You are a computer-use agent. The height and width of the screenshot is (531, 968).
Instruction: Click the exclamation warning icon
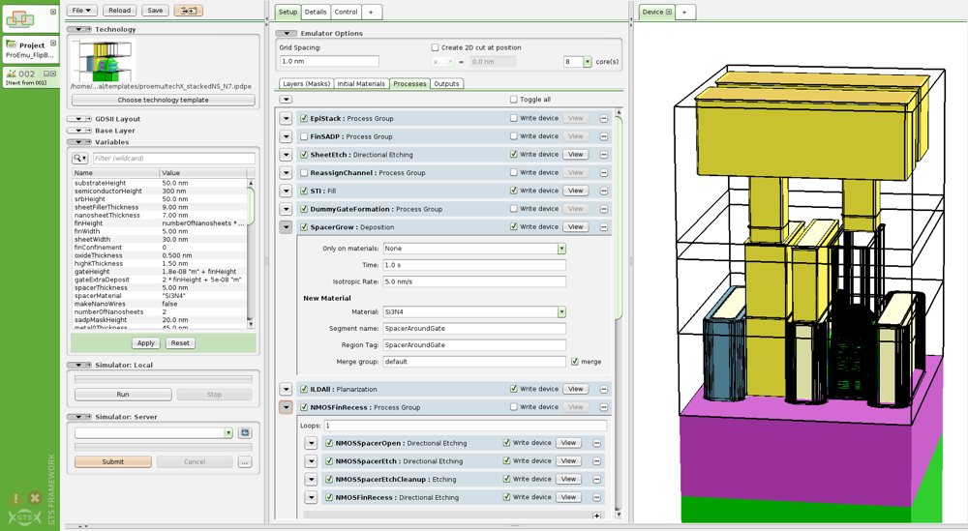click(x=15, y=498)
